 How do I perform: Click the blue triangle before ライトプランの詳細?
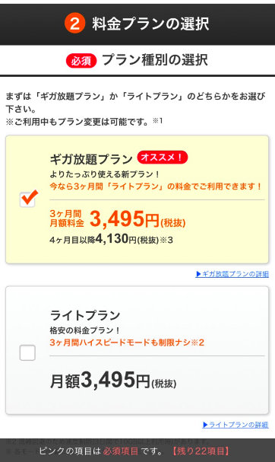click(x=205, y=425)
